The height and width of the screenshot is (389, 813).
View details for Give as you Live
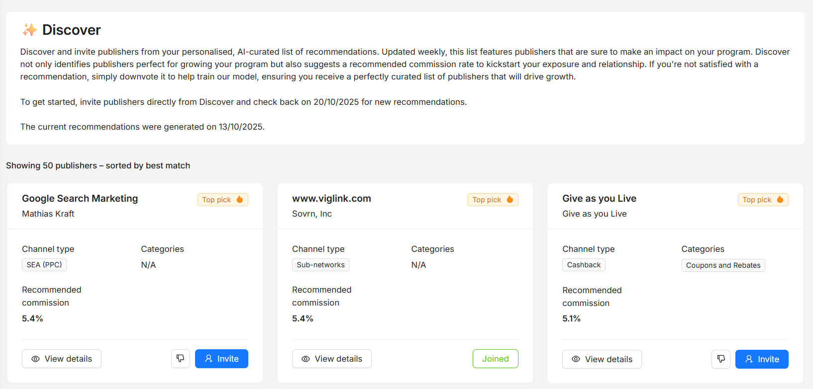602,359
